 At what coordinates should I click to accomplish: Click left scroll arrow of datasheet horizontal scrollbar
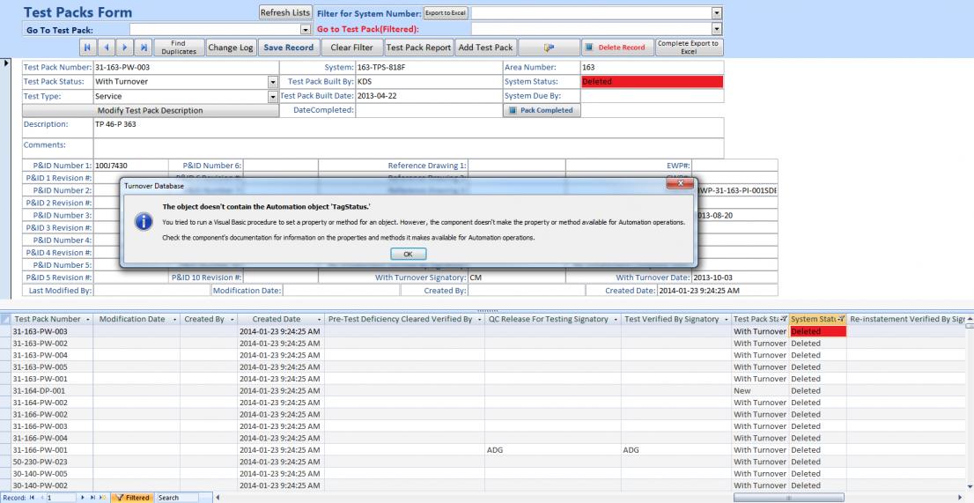(x=218, y=498)
